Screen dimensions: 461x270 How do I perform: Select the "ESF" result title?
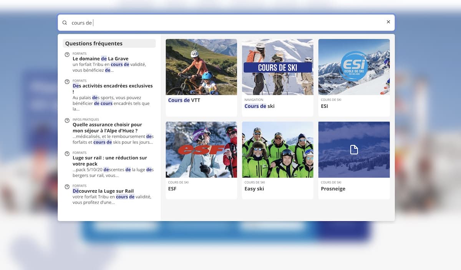[172, 189]
